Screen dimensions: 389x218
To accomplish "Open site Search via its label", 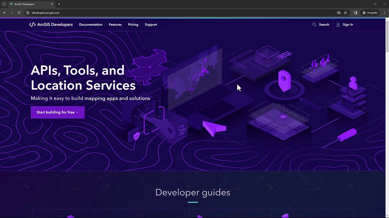I will (324, 25).
